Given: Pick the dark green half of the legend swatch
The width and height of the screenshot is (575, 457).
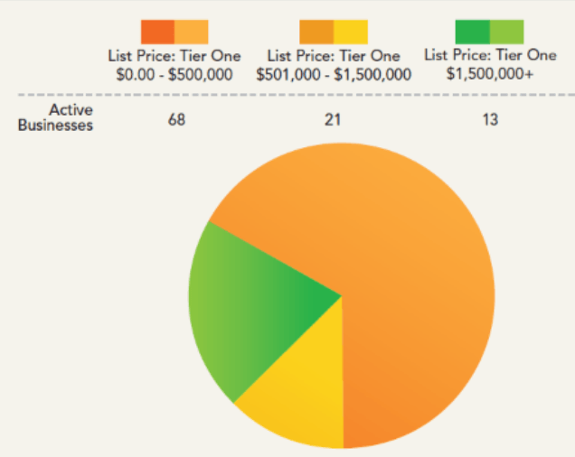Looking at the screenshot, I should coord(473,32).
